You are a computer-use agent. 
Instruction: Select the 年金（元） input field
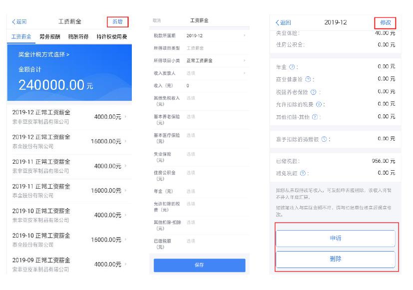(x=199, y=191)
